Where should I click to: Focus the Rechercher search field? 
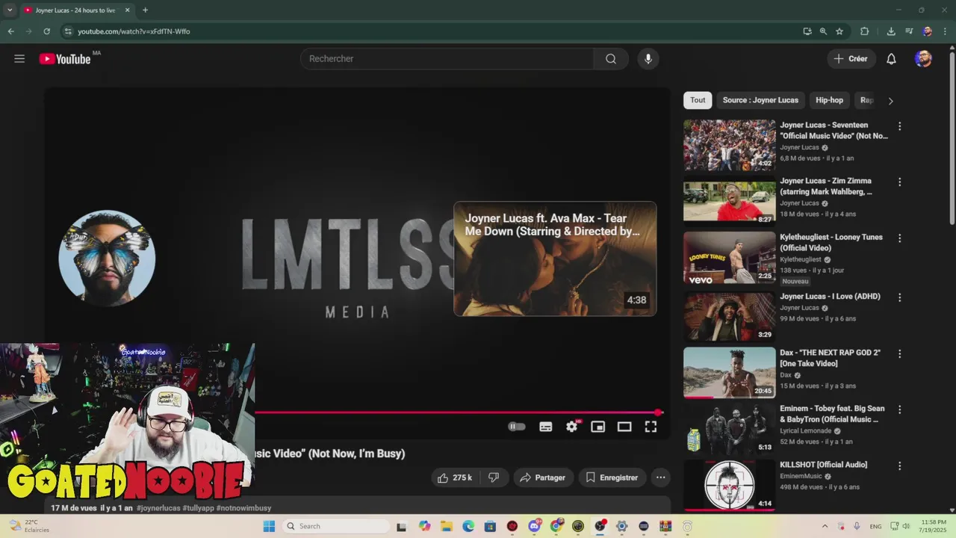coord(447,59)
